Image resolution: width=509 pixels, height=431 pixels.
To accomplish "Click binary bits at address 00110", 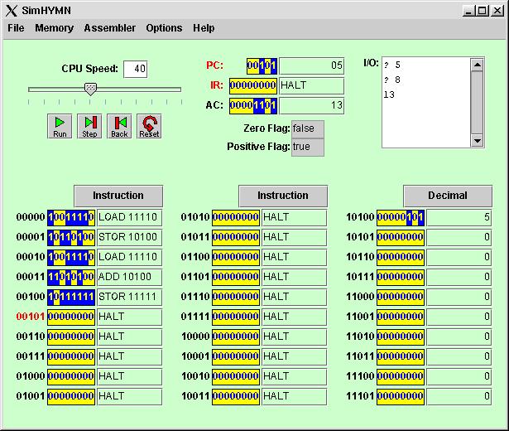I will [x=71, y=337].
